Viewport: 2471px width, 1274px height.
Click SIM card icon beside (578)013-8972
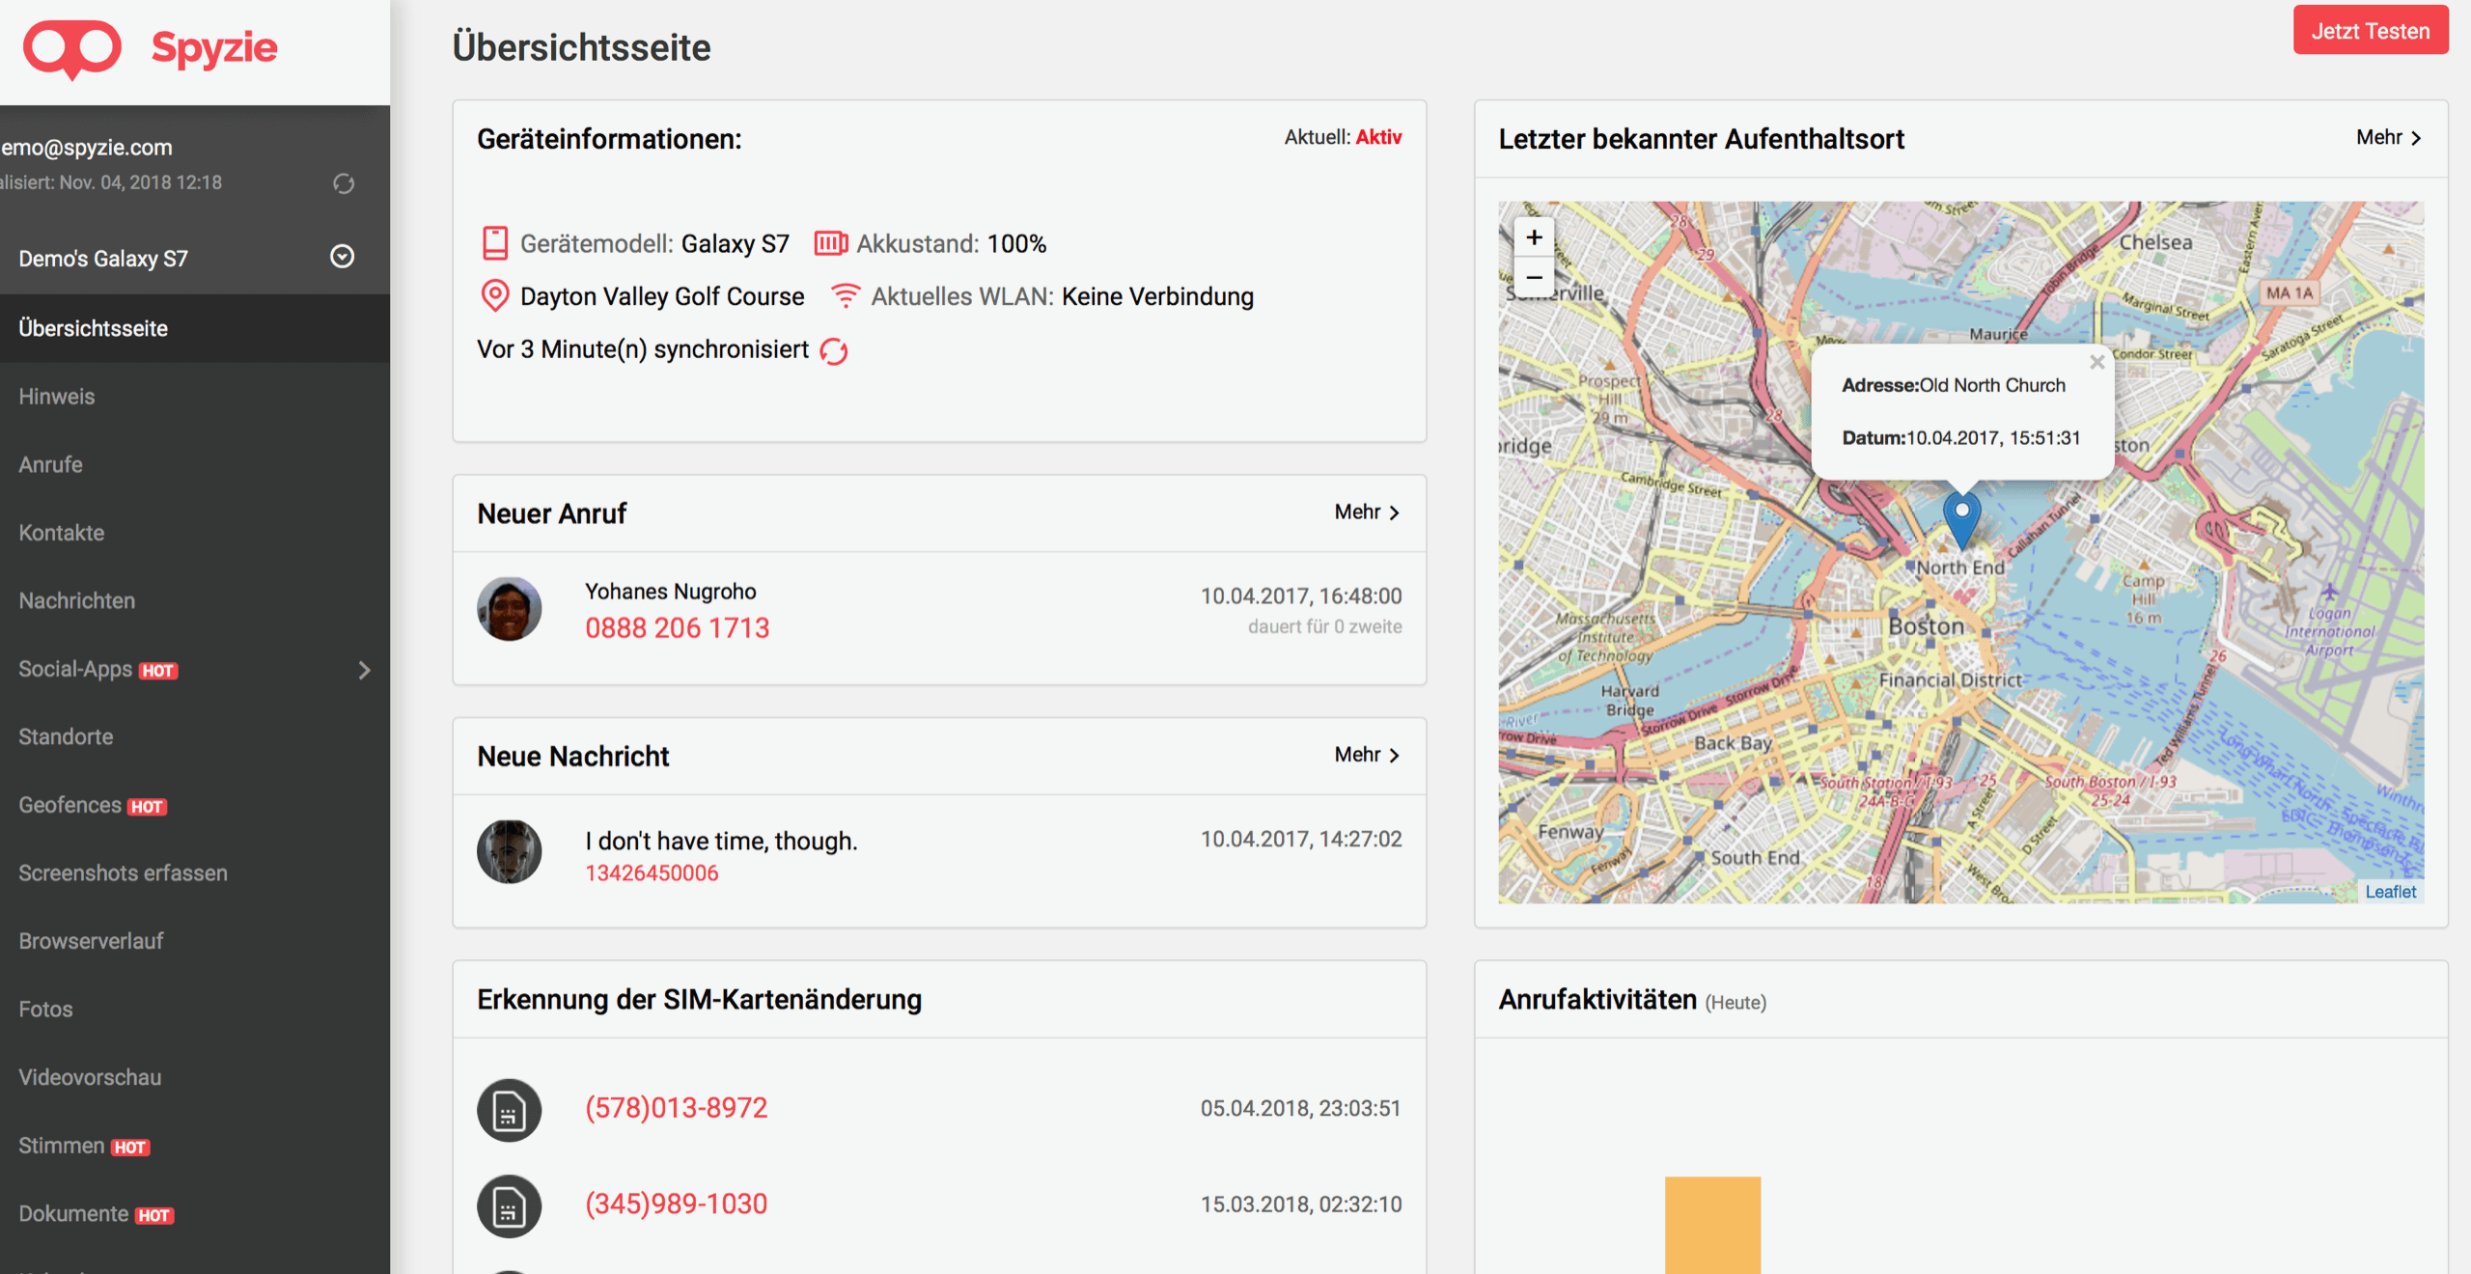click(x=509, y=1110)
